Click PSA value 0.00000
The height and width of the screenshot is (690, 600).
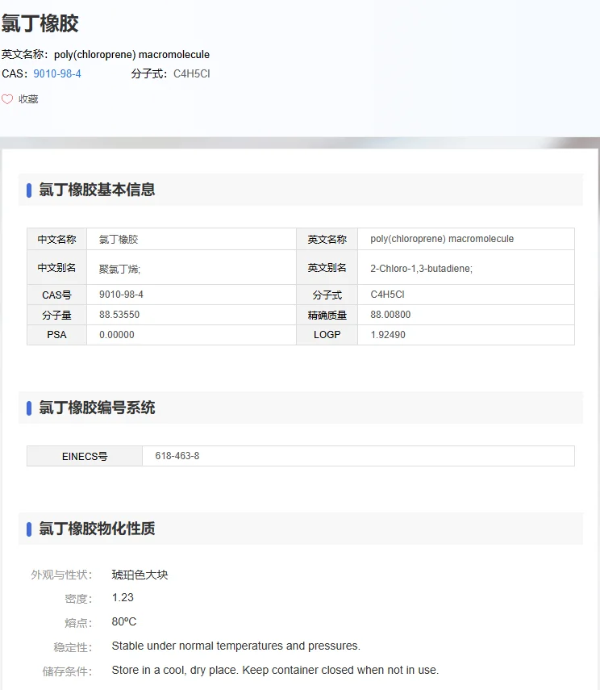pos(117,335)
